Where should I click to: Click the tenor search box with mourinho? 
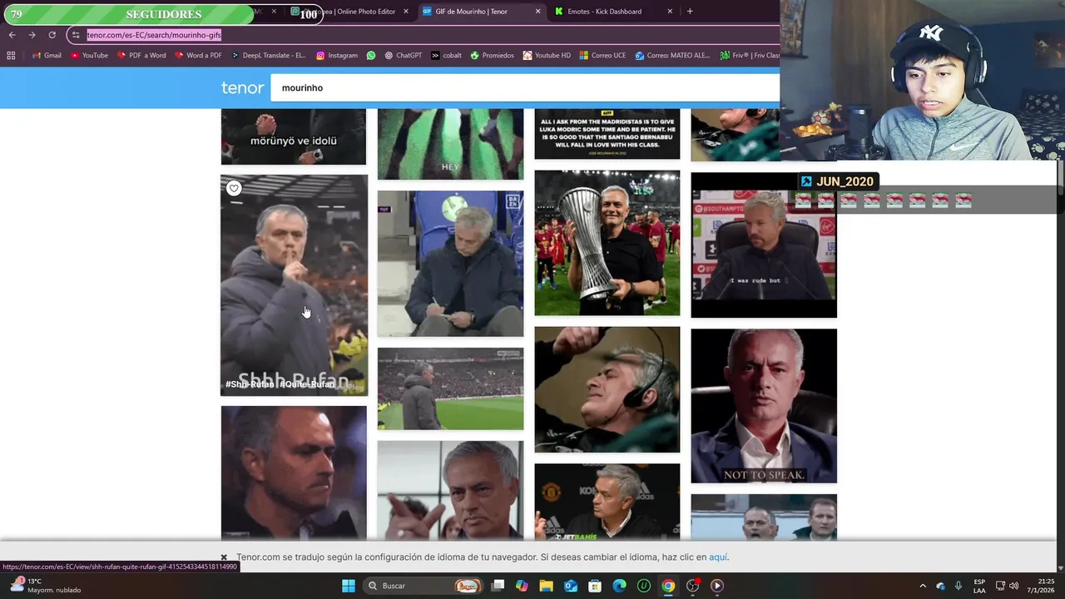(x=524, y=87)
